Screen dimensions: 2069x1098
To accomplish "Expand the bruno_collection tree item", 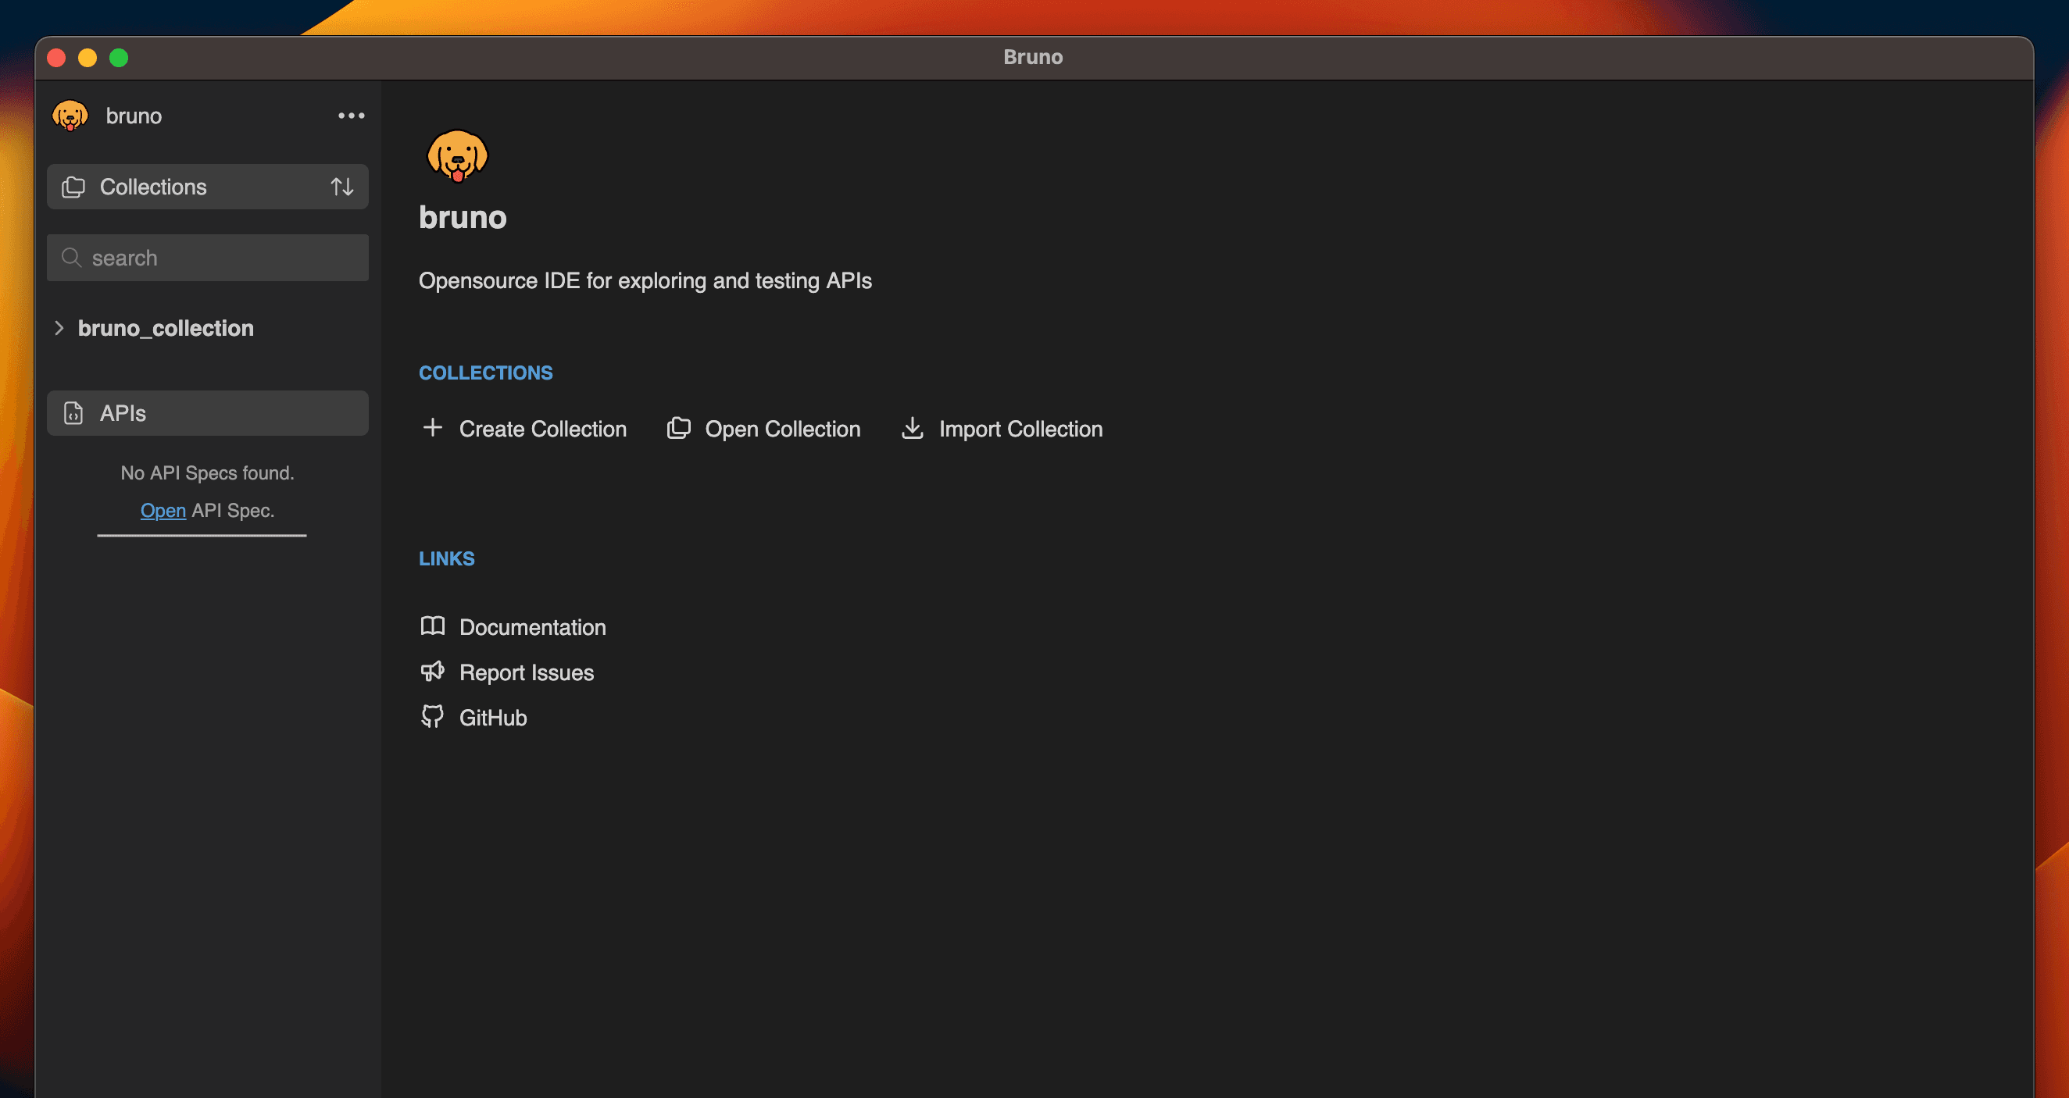I will (59, 326).
